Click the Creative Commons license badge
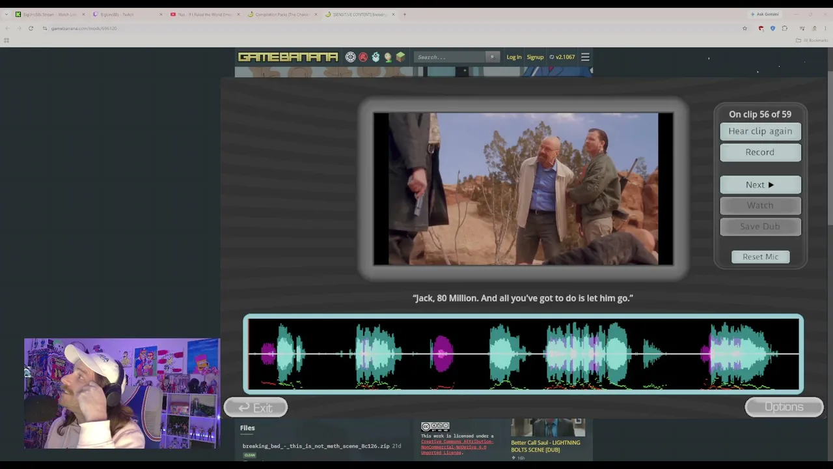 [x=435, y=427]
